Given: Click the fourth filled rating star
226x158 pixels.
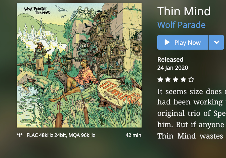Looking at the screenshot, I should coord(183,79).
